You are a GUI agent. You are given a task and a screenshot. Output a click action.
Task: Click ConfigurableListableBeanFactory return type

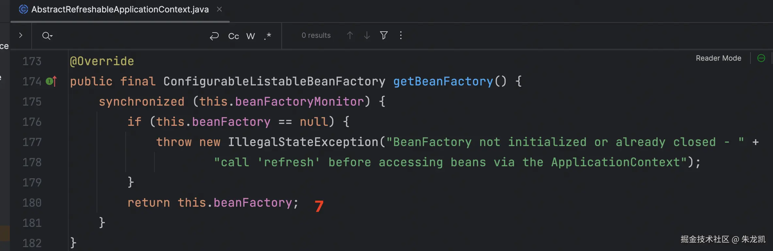coord(274,81)
